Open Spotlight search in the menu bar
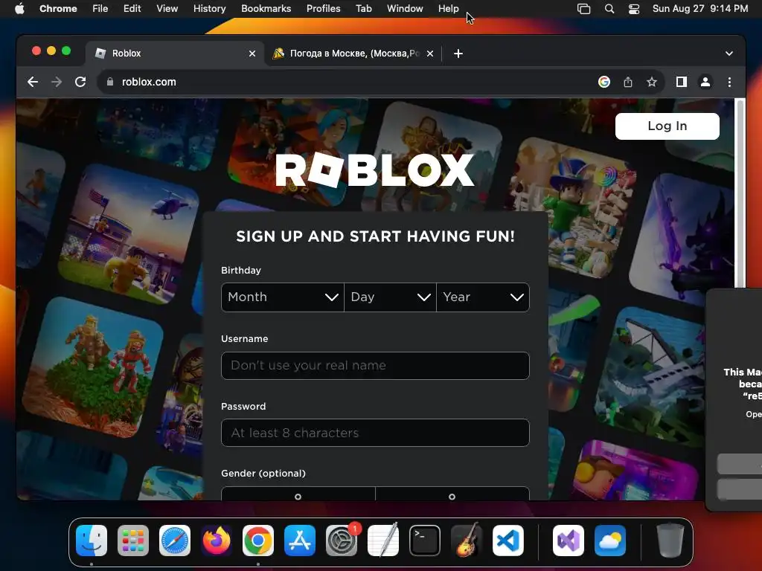 click(609, 9)
